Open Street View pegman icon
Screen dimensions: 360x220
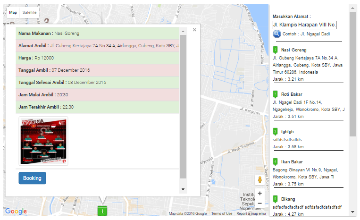point(260,180)
